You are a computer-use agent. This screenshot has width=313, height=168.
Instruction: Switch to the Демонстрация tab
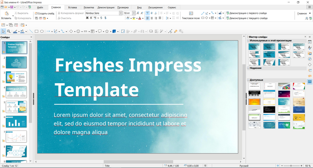106,8
